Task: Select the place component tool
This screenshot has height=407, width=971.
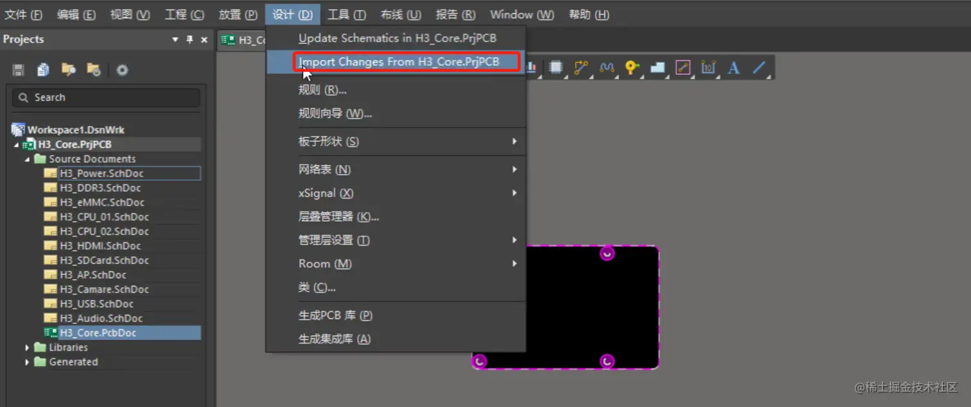Action: [556, 67]
